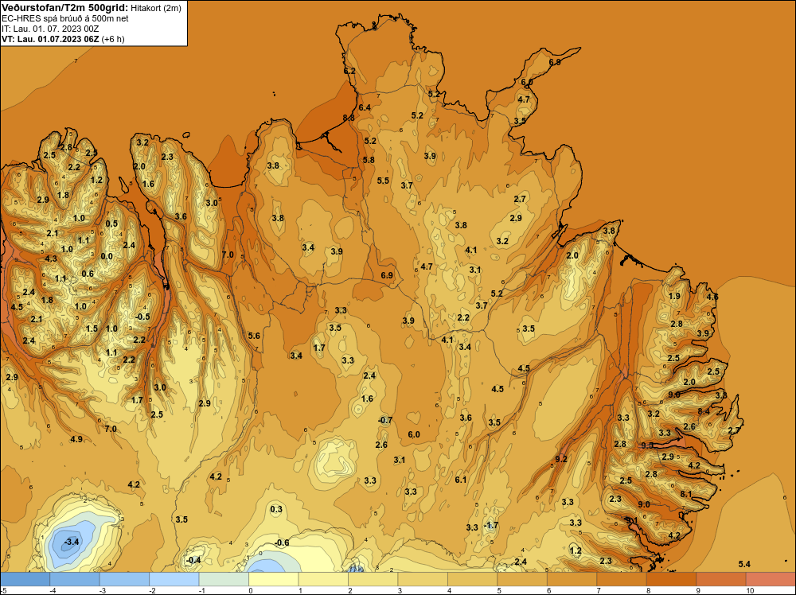
Task: Click the valid time "VT: Lau. 01.07.2023 06Z"
Action: (50, 39)
